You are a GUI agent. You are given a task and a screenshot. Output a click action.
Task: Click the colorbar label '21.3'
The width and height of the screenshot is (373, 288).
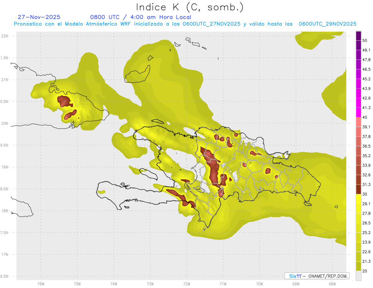pos(366,261)
